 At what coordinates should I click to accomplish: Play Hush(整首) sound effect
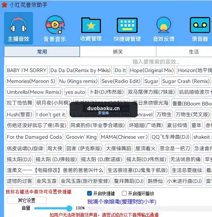[x=20, y=114]
